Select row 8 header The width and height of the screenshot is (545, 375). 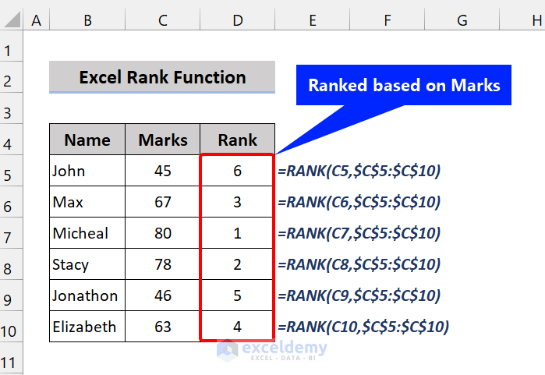coord(11,264)
